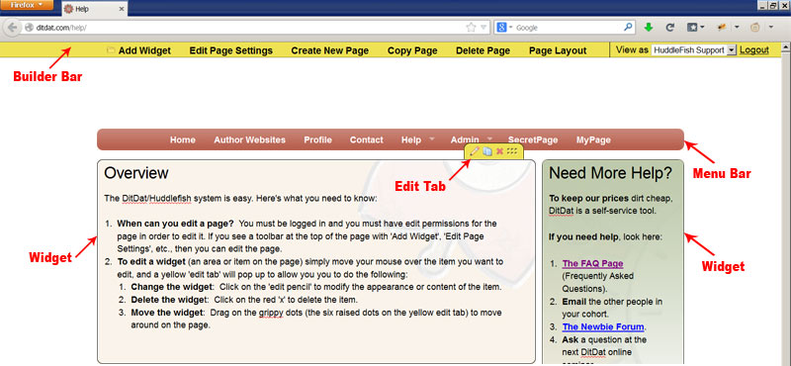The image size is (791, 366).
Task: Click Delete Page in the builder bar
Action: 483,50
